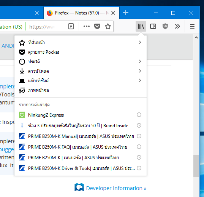The image size is (204, 197).
Task: Open page actions three-dot menu
Action: (x=87, y=26)
